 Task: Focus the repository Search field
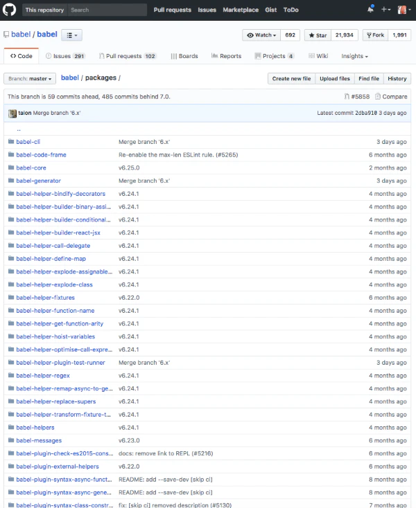click(x=107, y=10)
